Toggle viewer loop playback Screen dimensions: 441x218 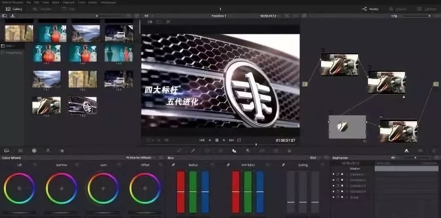pyautogui.click(x=239, y=140)
